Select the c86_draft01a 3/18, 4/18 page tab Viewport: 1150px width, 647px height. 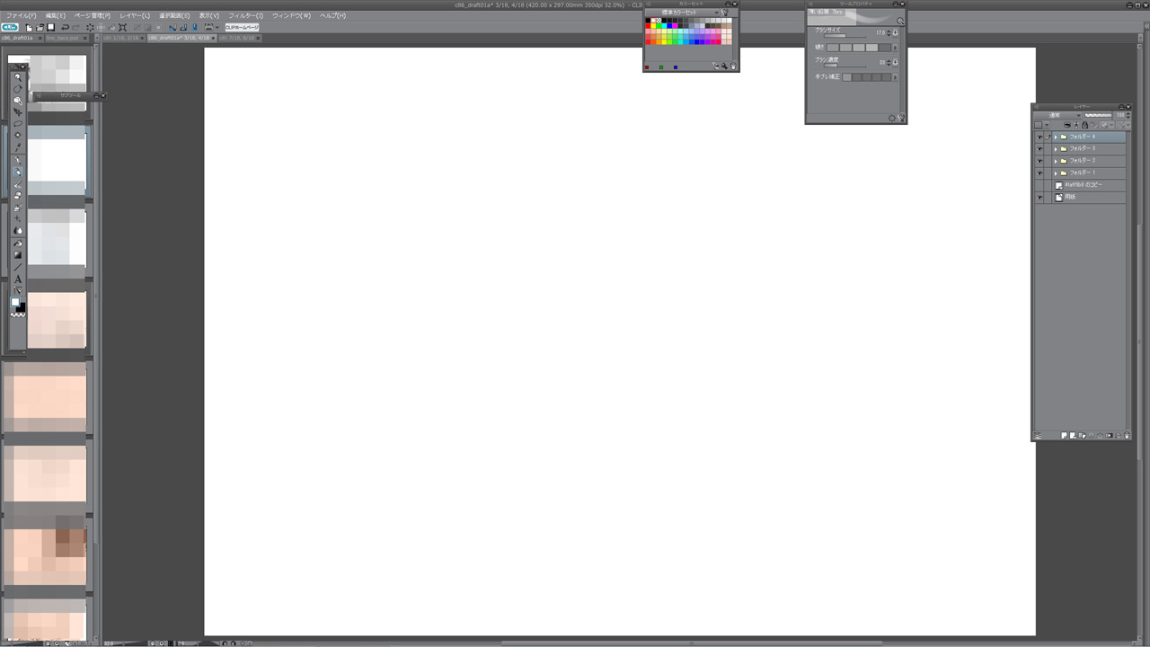(x=184, y=38)
